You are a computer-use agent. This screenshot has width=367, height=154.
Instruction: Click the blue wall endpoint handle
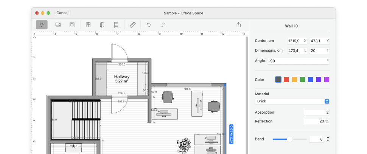pos(225,85)
